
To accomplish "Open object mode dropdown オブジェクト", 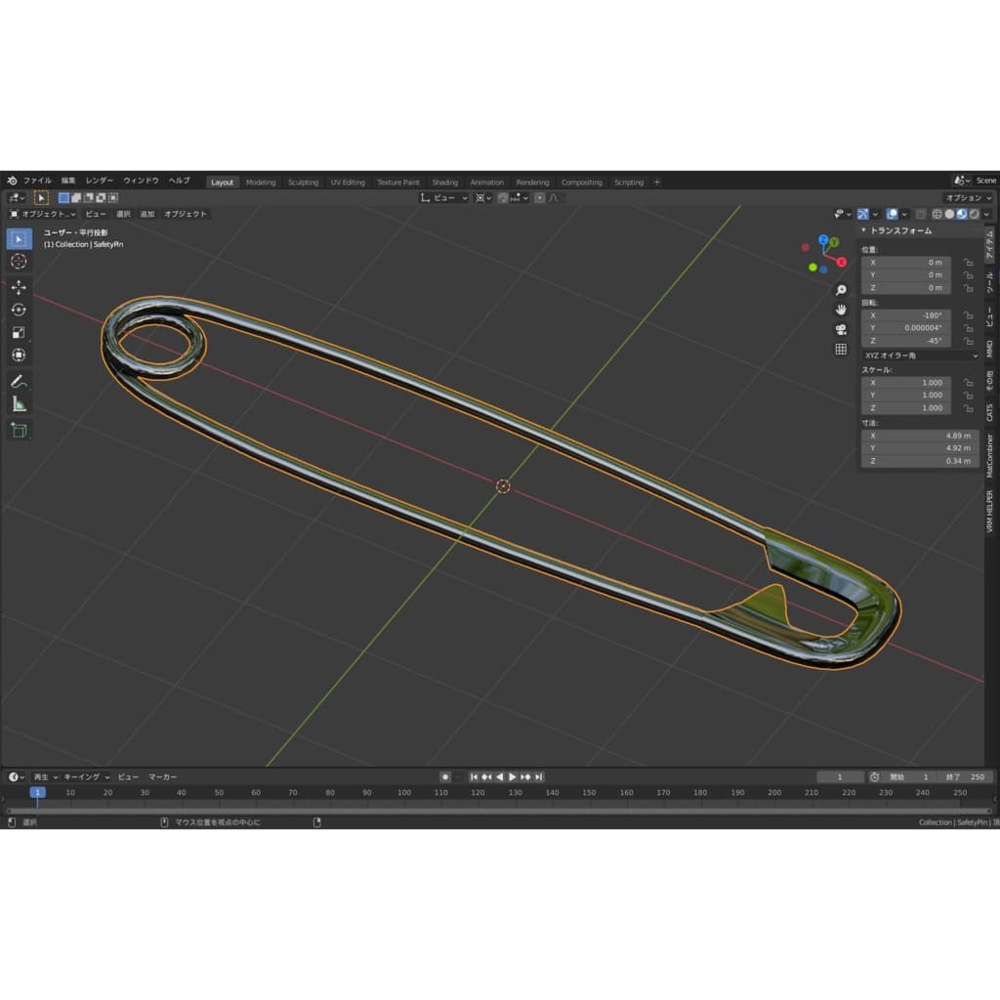I will click(42, 214).
